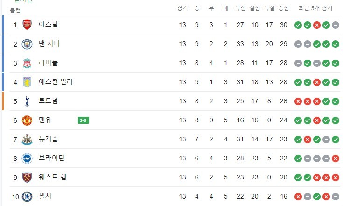Select the 뉴캐슬 team name
Screen dimensions: 343x206
pyautogui.click(x=49, y=139)
